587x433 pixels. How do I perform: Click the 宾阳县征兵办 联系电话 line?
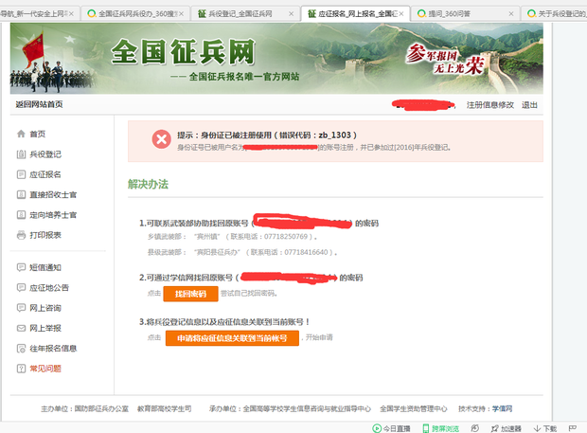[x=242, y=252]
